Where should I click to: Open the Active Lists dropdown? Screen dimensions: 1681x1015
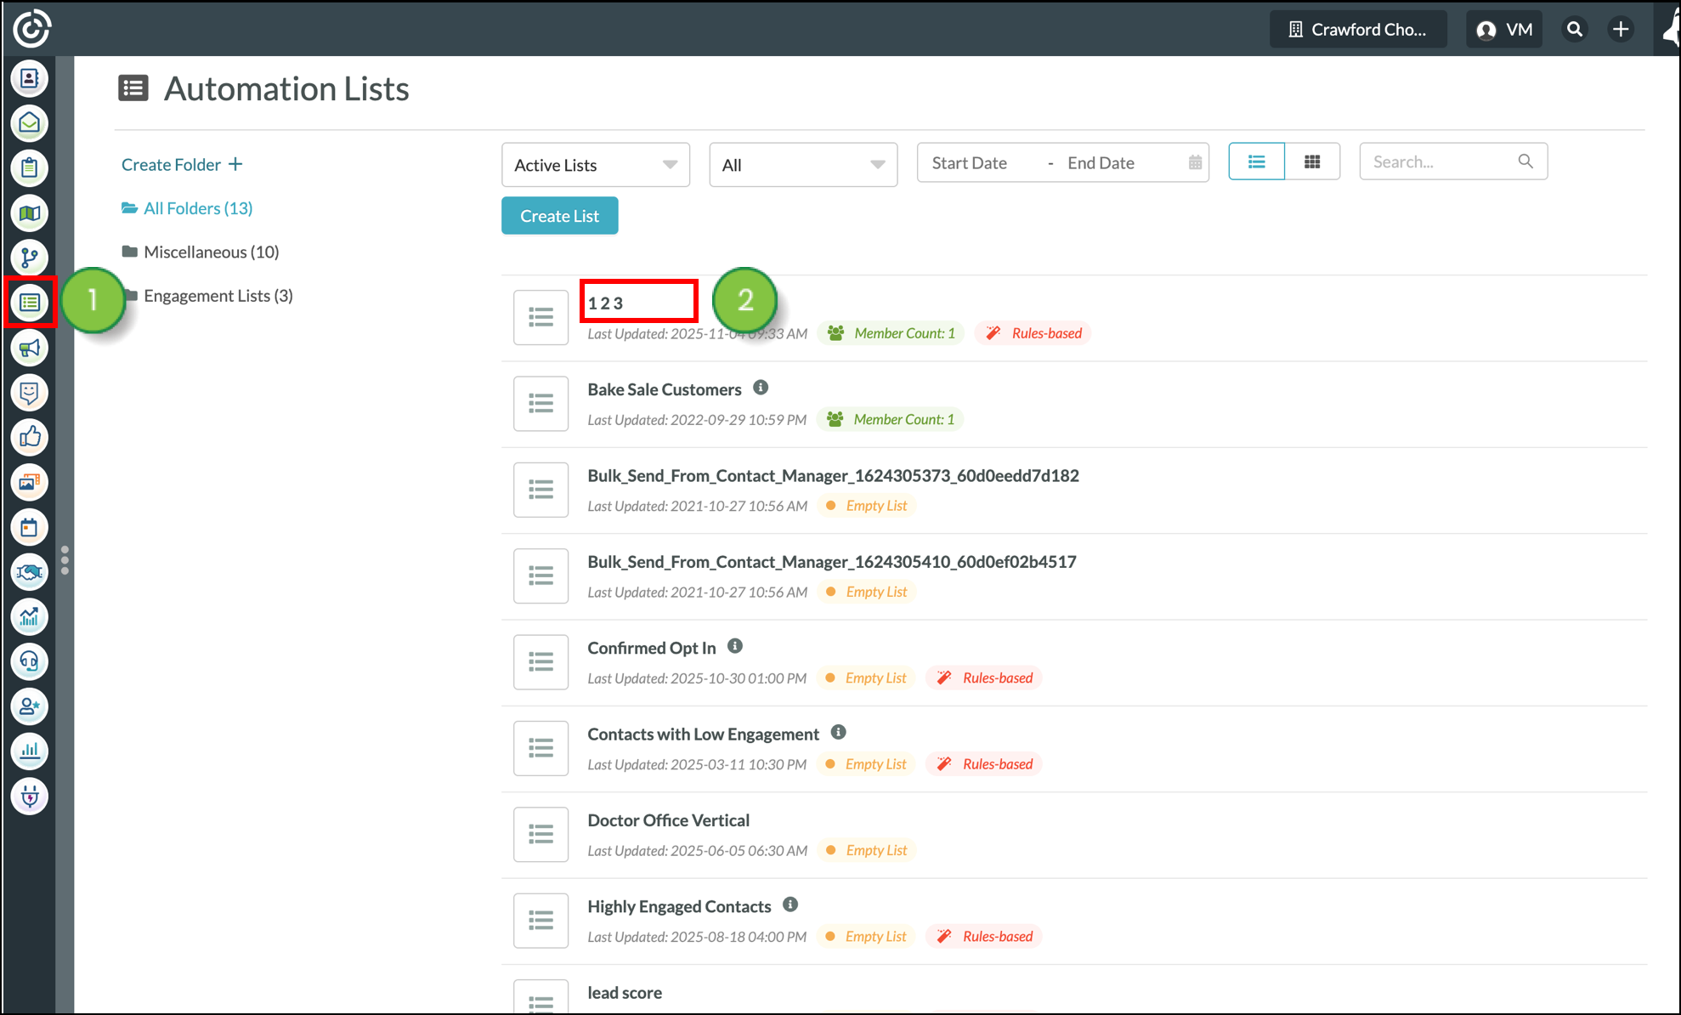595,165
